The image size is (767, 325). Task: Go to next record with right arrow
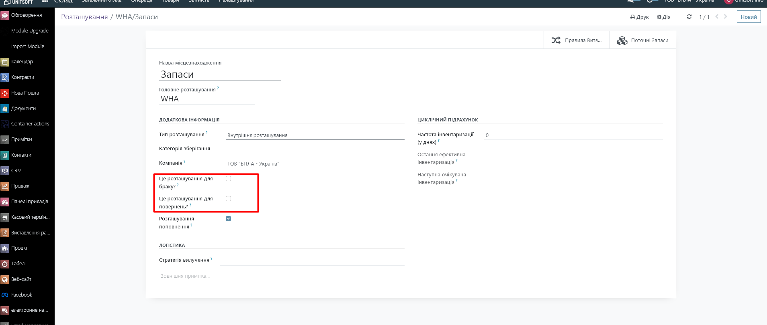tap(725, 17)
